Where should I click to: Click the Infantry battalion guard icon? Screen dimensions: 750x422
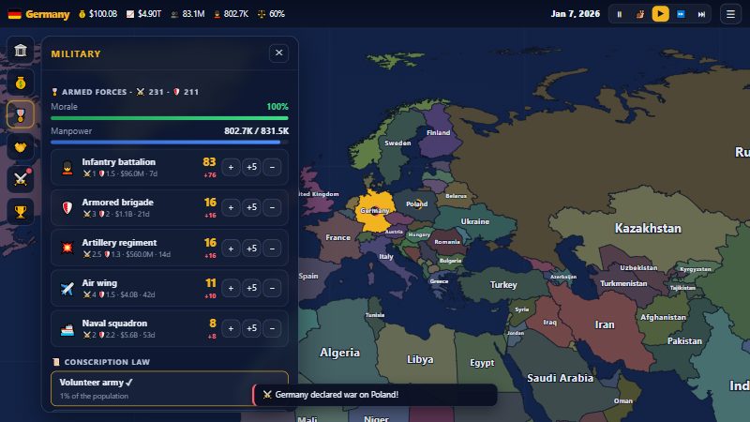pyautogui.click(x=67, y=168)
